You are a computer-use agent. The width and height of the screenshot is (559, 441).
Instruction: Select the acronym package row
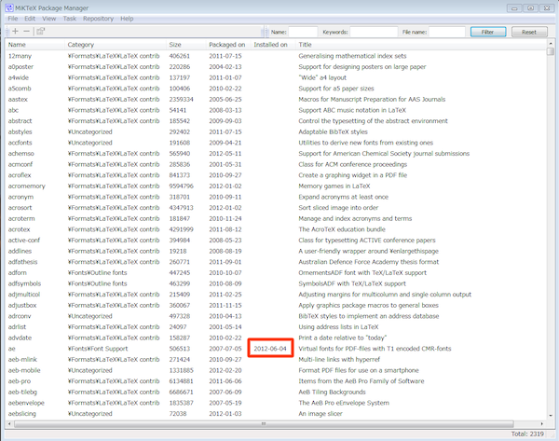[276, 197]
